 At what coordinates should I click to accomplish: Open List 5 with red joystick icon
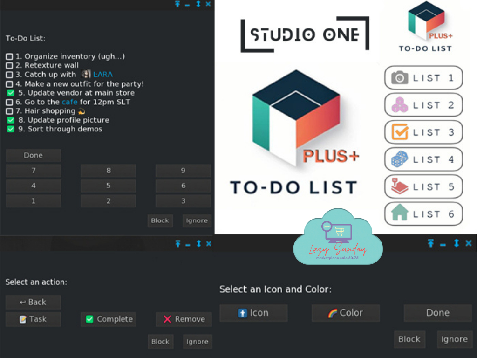pyautogui.click(x=423, y=186)
